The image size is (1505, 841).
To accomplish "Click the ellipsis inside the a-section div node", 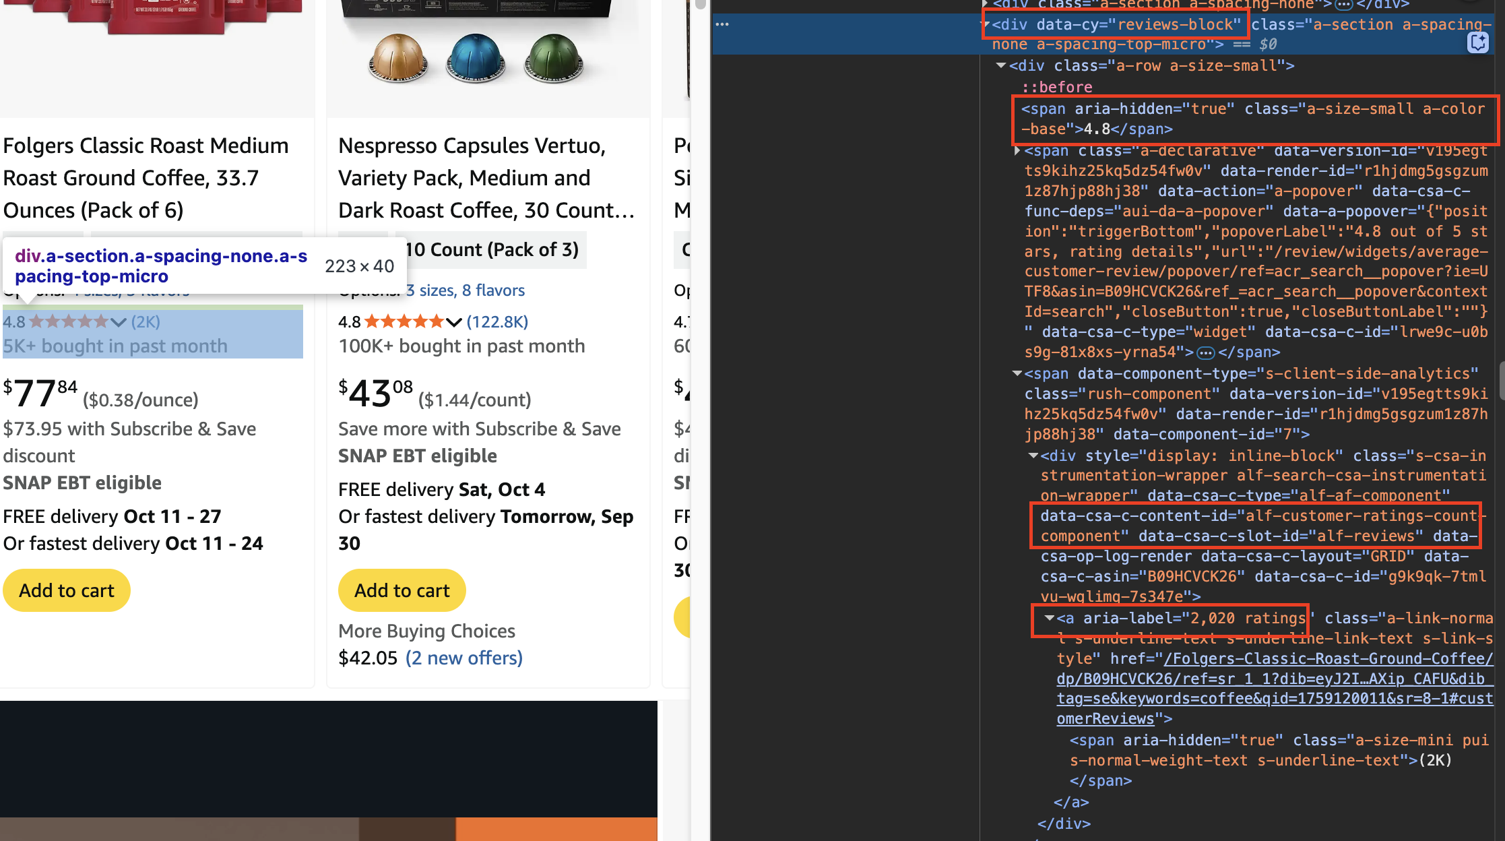I will (x=1345, y=5).
